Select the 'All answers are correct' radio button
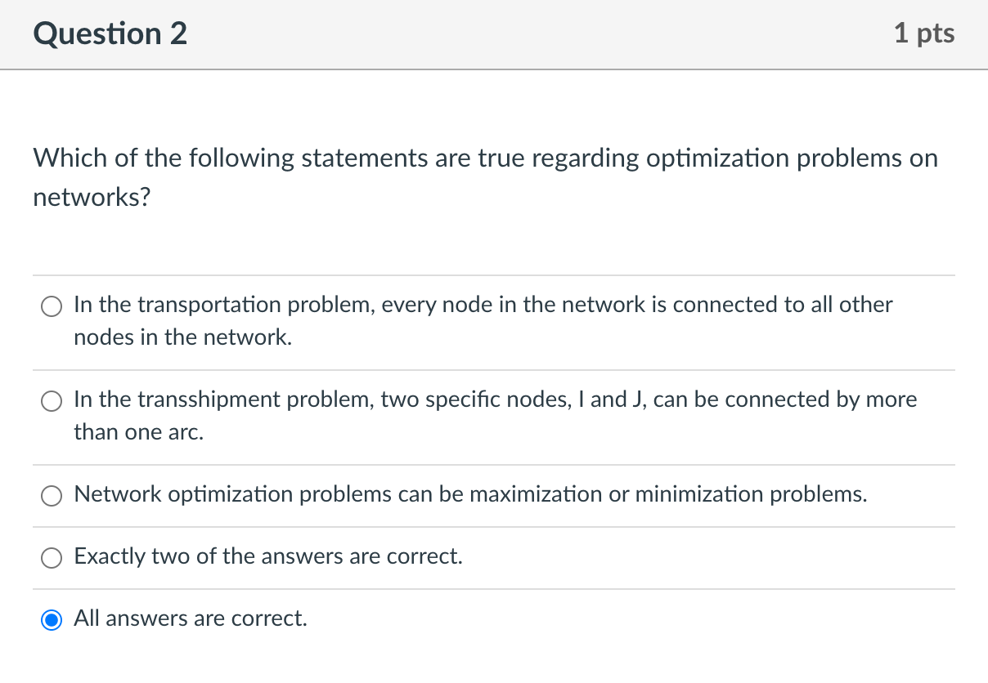988x683 pixels. click(52, 620)
